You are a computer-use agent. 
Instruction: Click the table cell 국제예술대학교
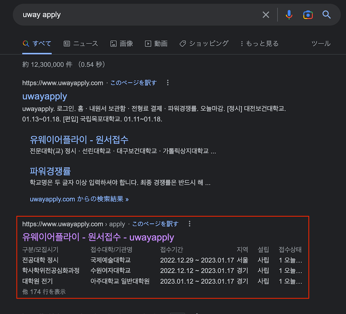tap(111, 260)
